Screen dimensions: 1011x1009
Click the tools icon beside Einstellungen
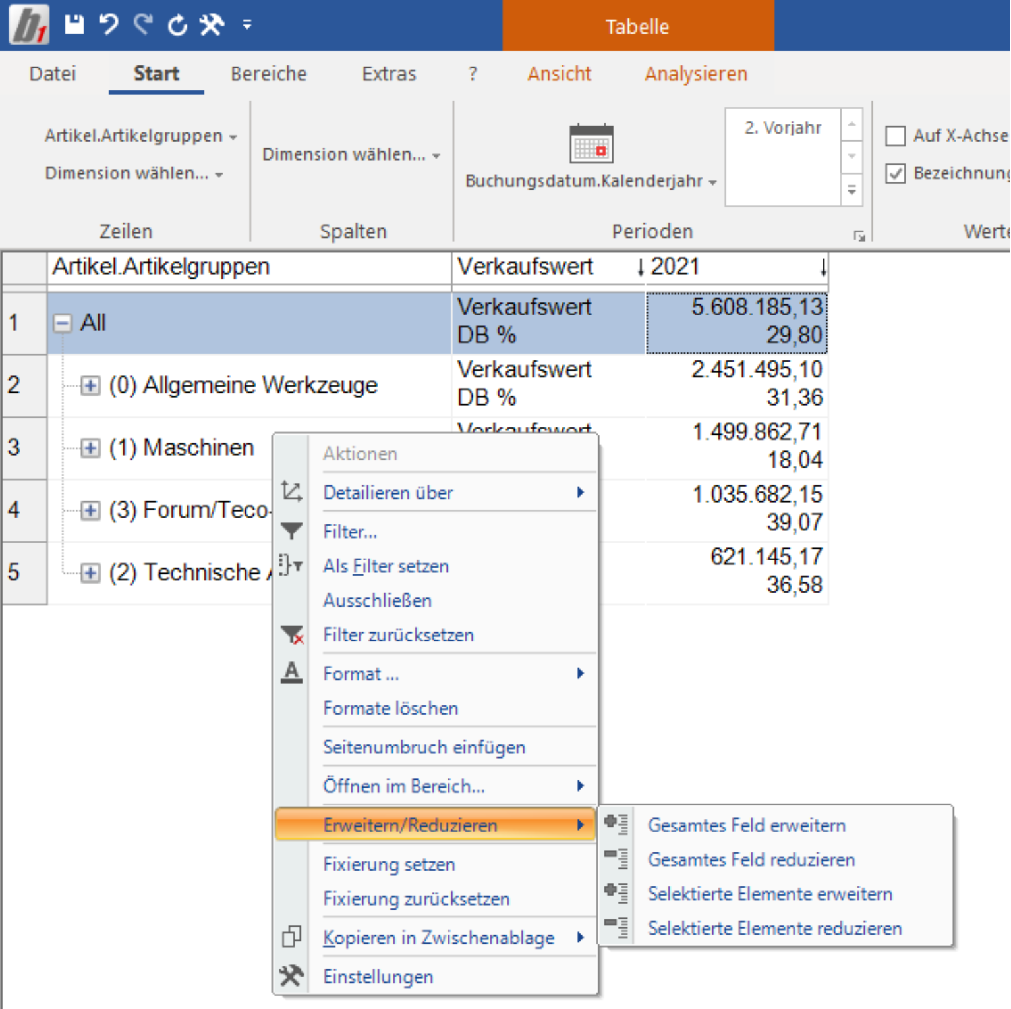tap(291, 975)
